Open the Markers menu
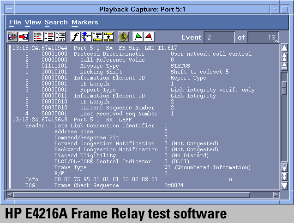 [x=84, y=22]
